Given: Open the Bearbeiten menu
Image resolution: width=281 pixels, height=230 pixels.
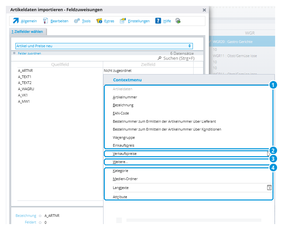Looking at the screenshot, I should tap(59, 21).
